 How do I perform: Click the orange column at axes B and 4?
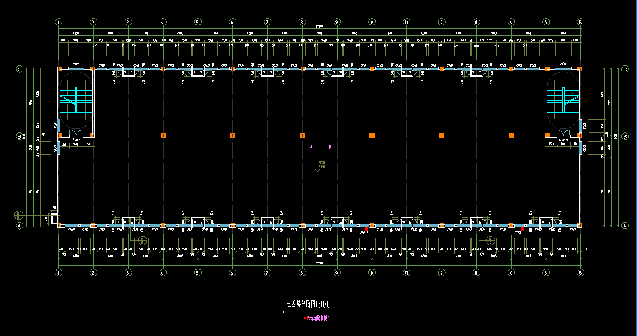163,135
